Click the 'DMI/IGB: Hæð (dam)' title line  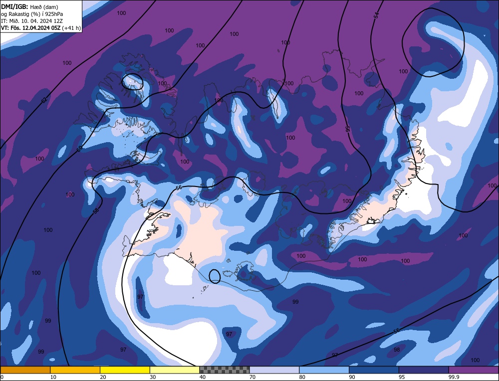[30, 6]
